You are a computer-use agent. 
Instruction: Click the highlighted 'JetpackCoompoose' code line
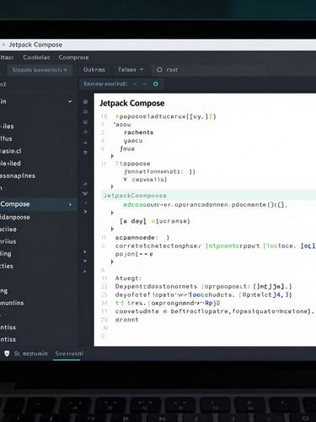[208, 195]
